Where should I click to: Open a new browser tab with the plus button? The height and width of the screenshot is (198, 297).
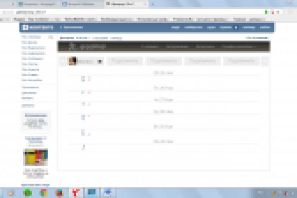pyautogui.click(x=153, y=4)
